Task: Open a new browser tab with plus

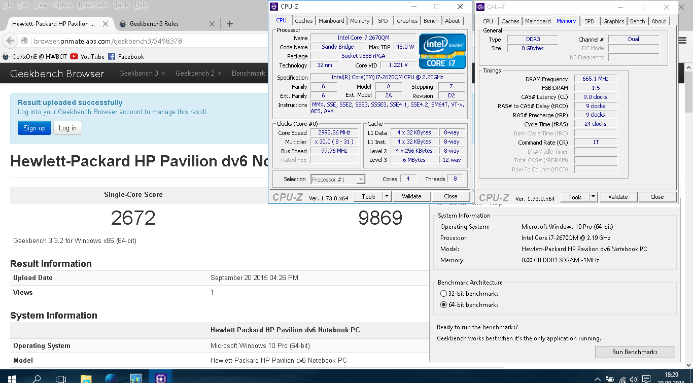Action: 229,24
